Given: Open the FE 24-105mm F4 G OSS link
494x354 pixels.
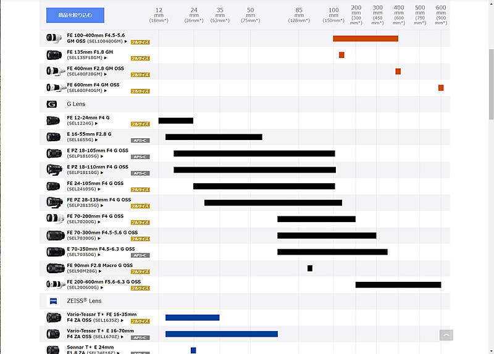Looking at the screenshot, I should pyautogui.click(x=95, y=186).
